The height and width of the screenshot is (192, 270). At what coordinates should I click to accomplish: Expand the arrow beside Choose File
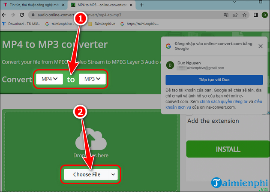coord(113,174)
